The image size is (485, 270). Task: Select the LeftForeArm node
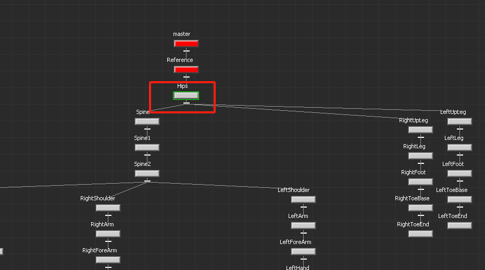point(303,251)
